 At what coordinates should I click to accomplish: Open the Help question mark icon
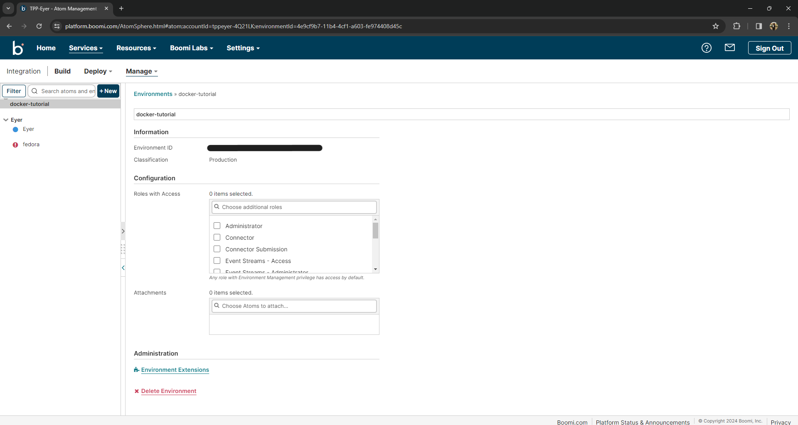(706, 48)
